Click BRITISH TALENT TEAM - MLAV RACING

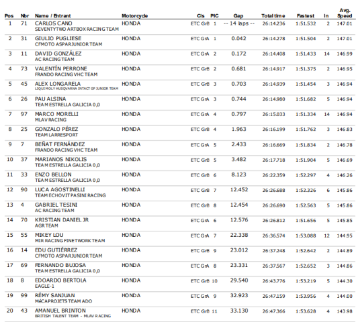[73, 316]
